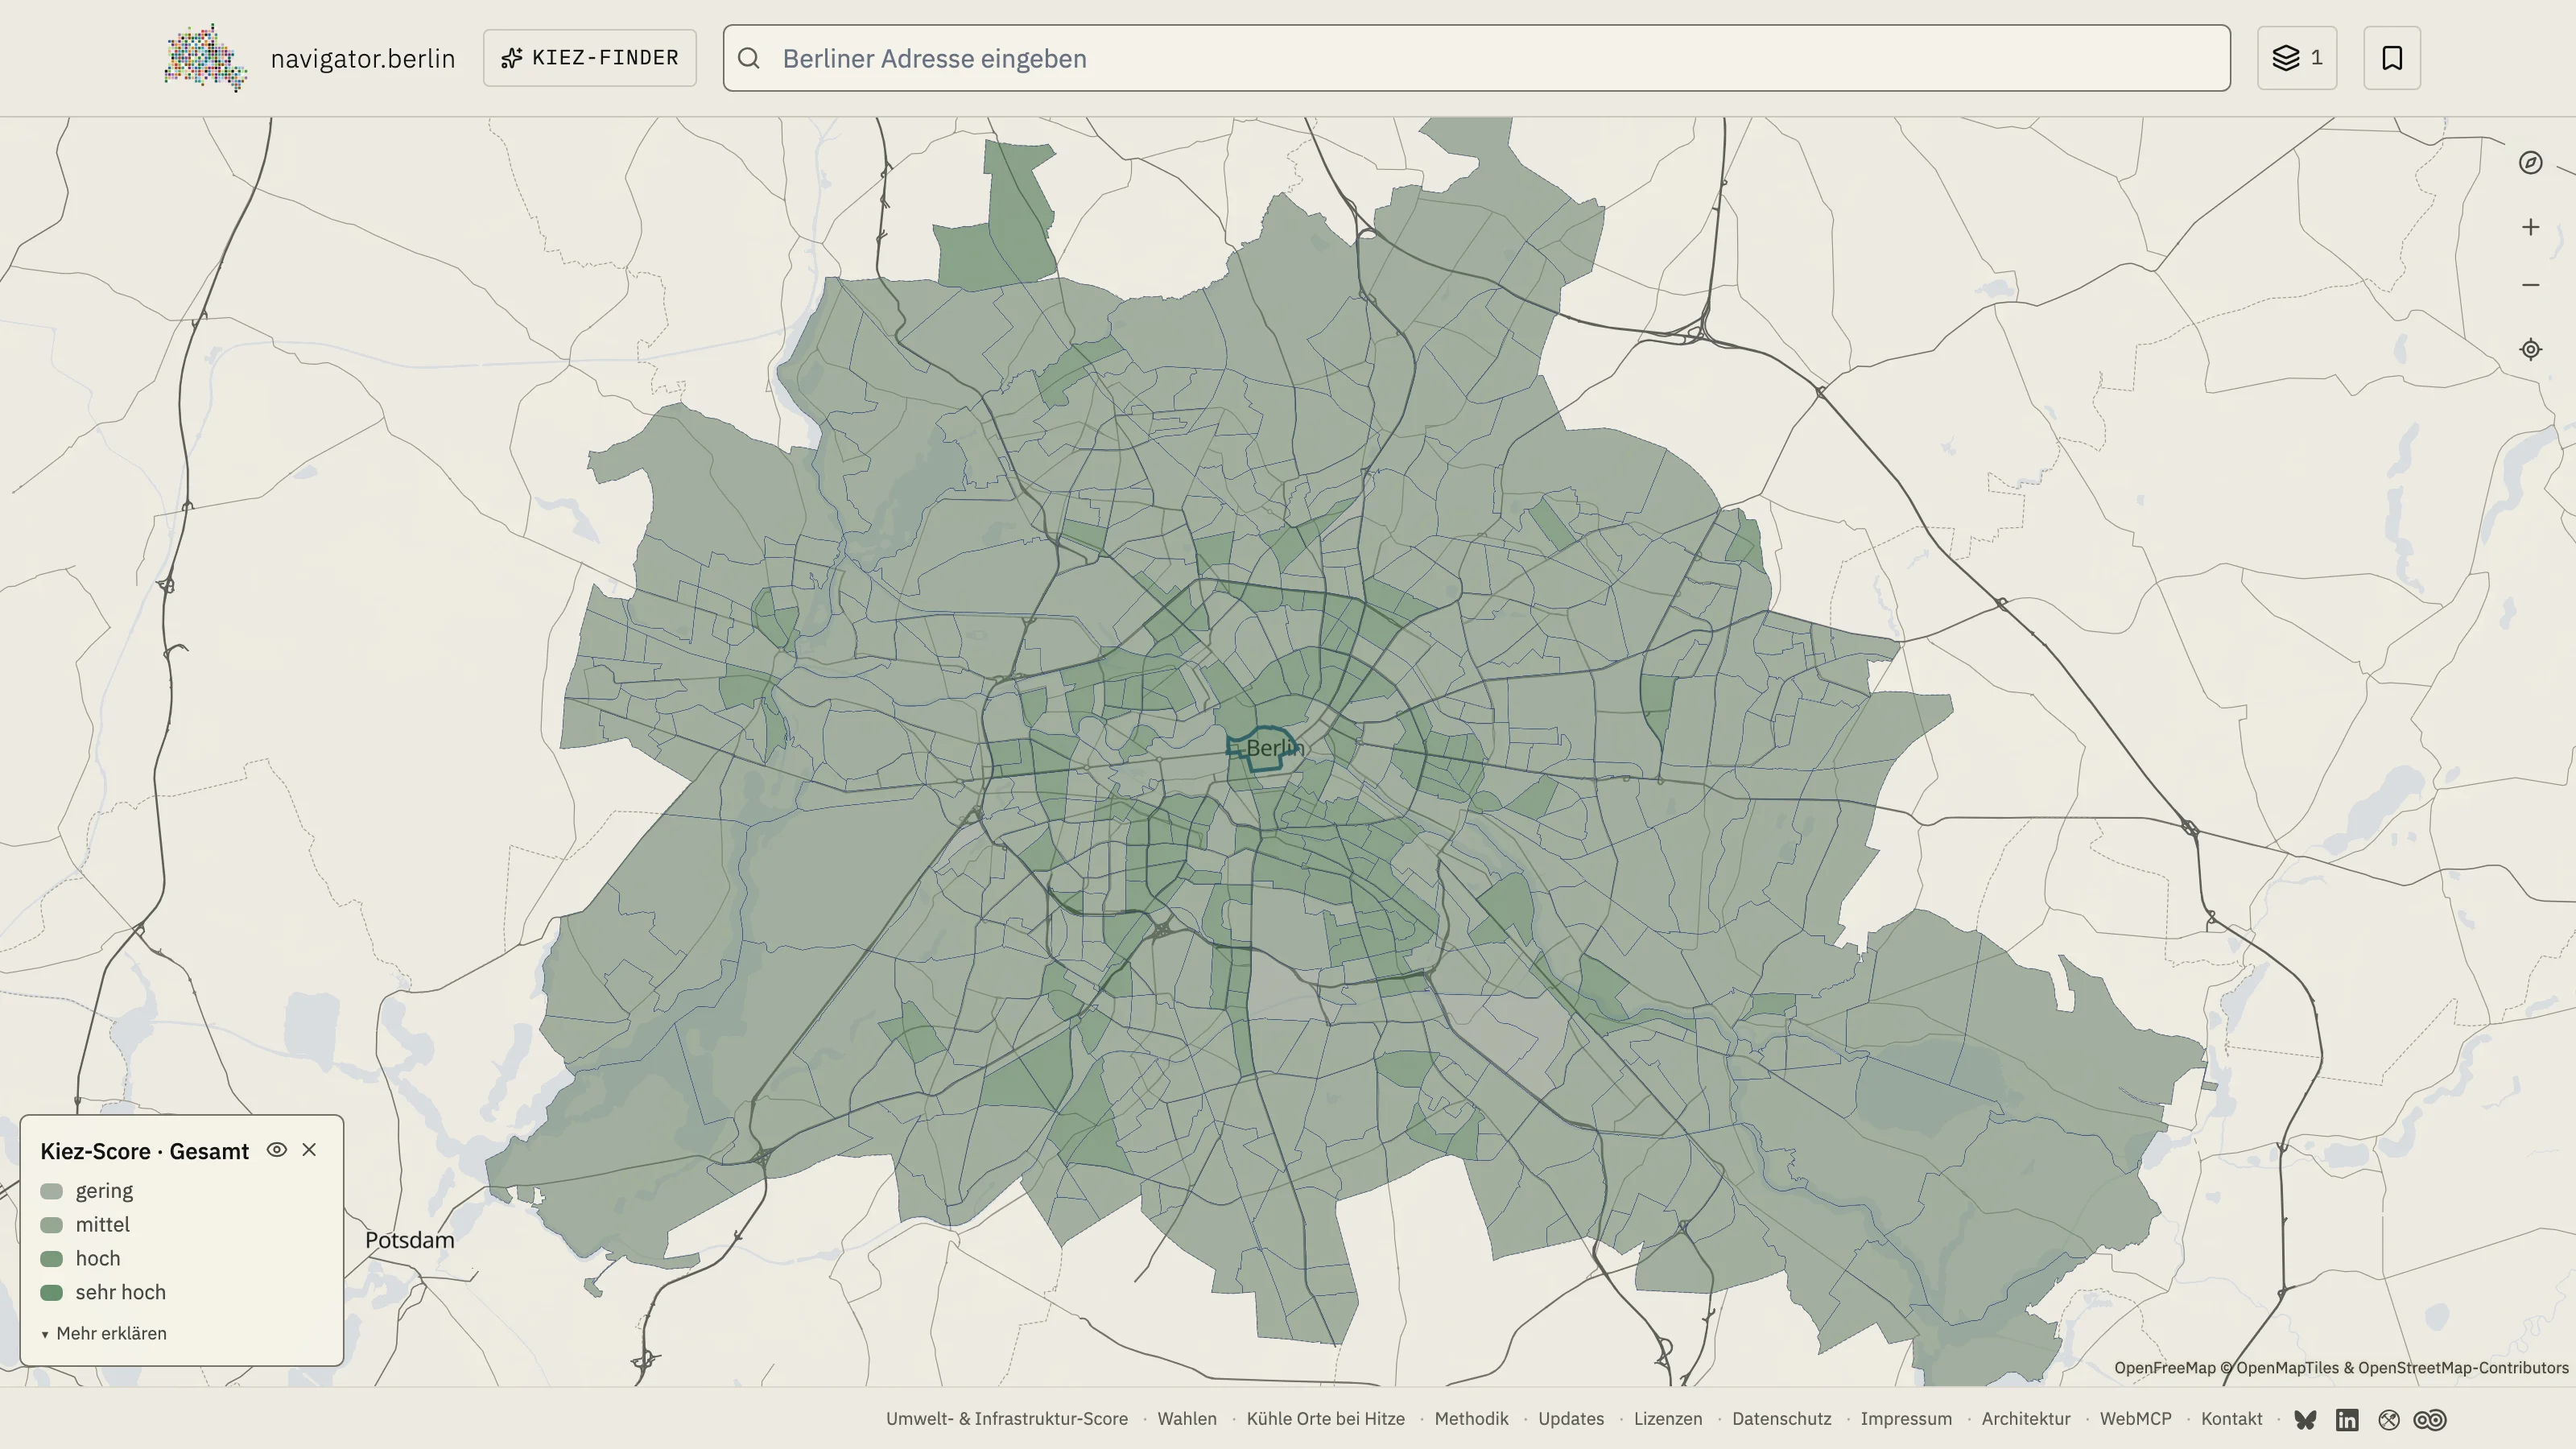Open the Kontakt page
2576x1449 pixels.
2232,1419
